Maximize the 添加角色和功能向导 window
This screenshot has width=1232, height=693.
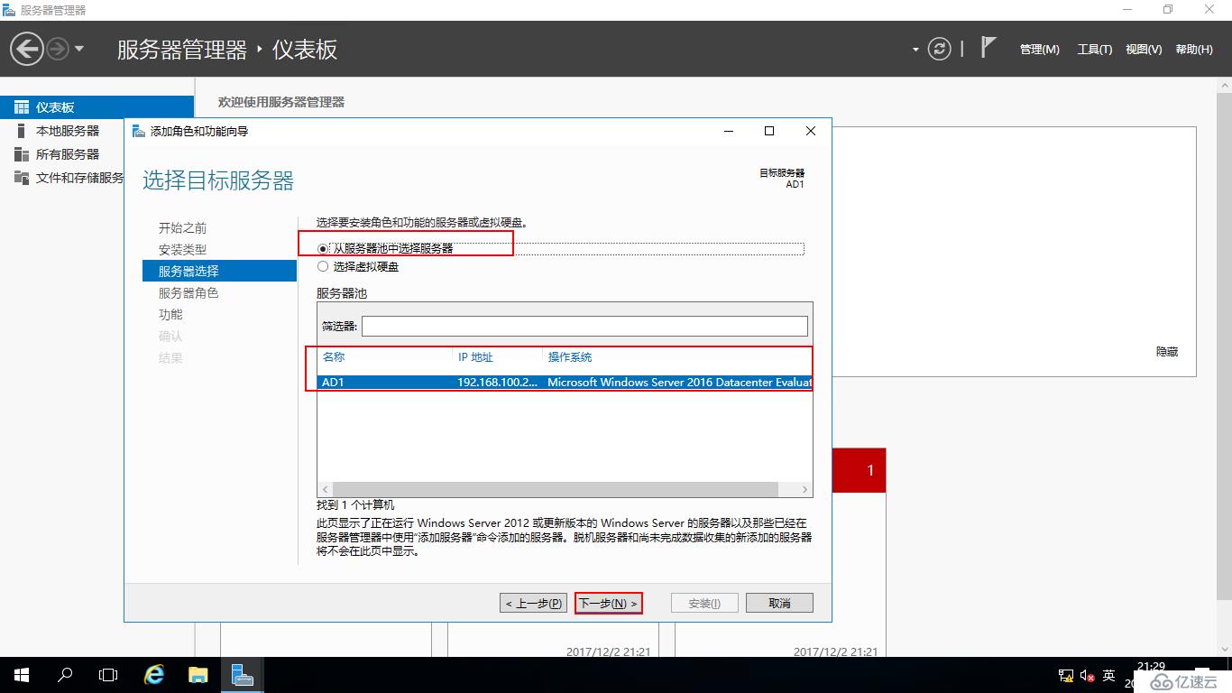(x=769, y=131)
